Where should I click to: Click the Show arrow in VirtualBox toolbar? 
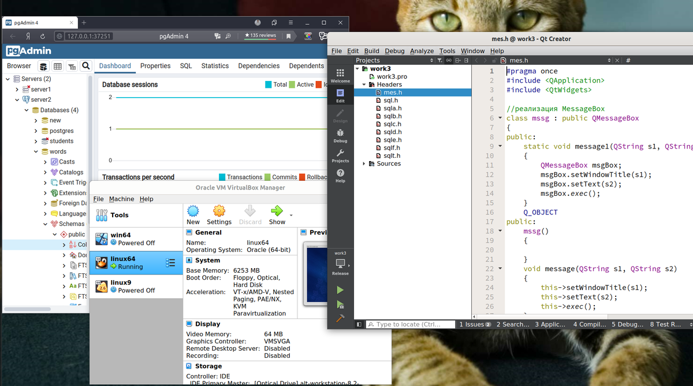[277, 215]
